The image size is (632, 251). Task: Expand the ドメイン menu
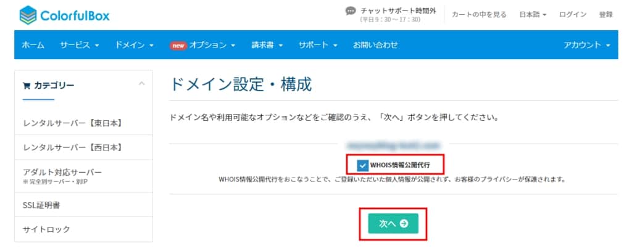134,45
